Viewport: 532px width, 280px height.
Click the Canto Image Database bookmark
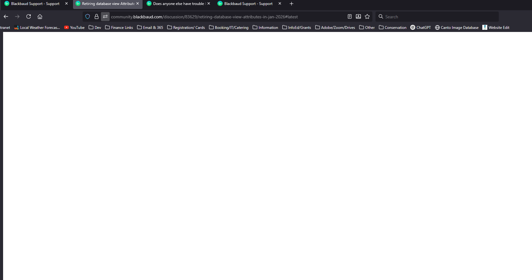click(x=457, y=27)
